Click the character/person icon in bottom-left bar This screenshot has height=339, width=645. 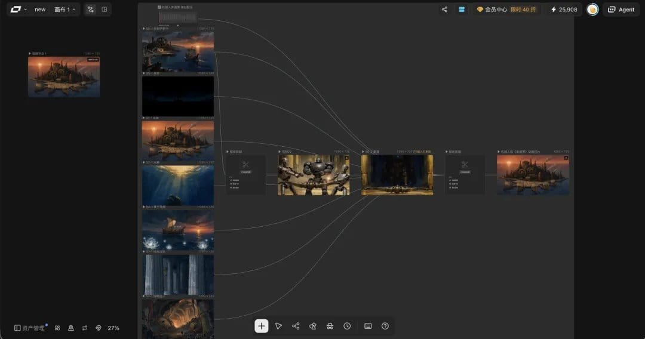tap(70, 328)
